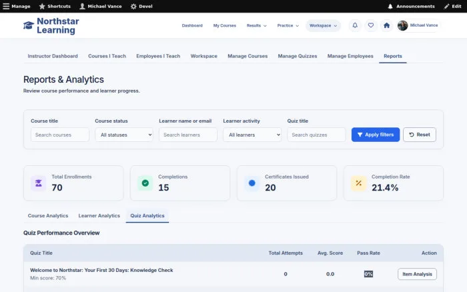Switch to the Workspace sub-navigation tab
Image resolution: width=467 pixels, height=292 pixels.
(x=203, y=56)
